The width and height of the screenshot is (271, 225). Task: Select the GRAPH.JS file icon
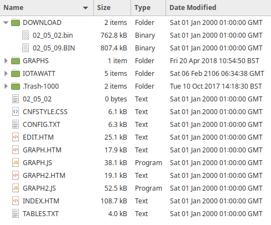[16, 163]
